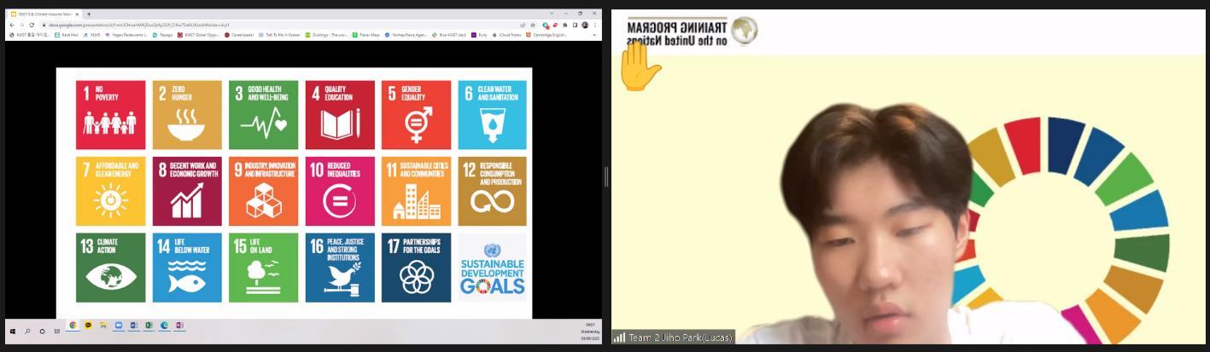This screenshot has height=352, width=1210.
Task: Click the Zero Hunger goal 2 tile
Action: click(x=187, y=115)
